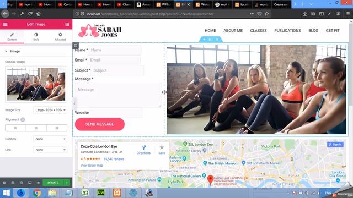This screenshot has width=353, height=198.
Task: Preview changes with eye icon
Action: tap(38, 183)
